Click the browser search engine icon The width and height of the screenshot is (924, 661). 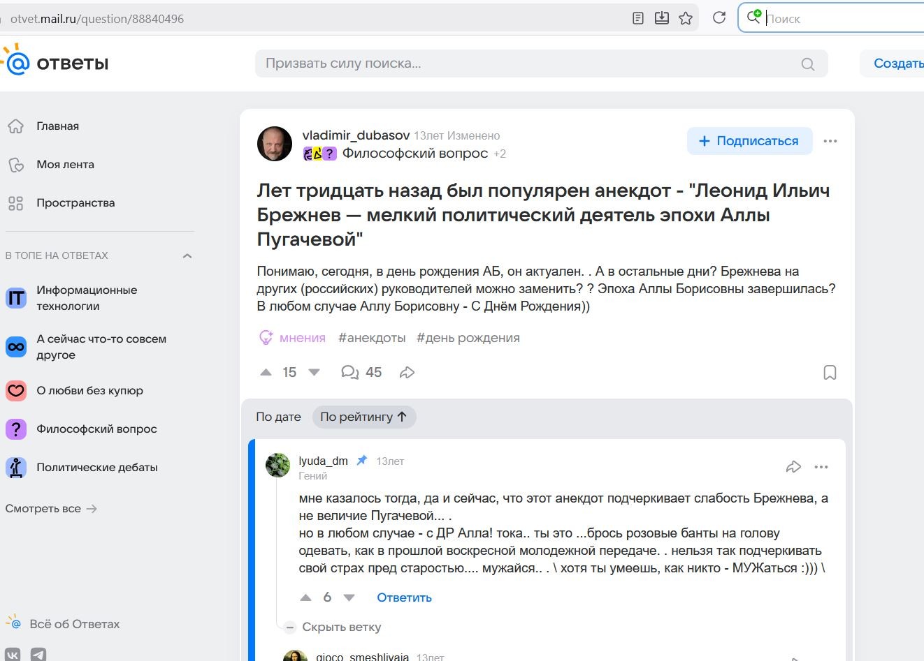click(753, 17)
